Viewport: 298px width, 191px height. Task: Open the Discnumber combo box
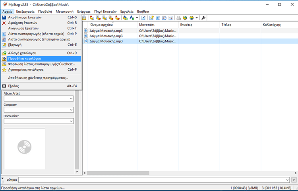click(x=39, y=121)
